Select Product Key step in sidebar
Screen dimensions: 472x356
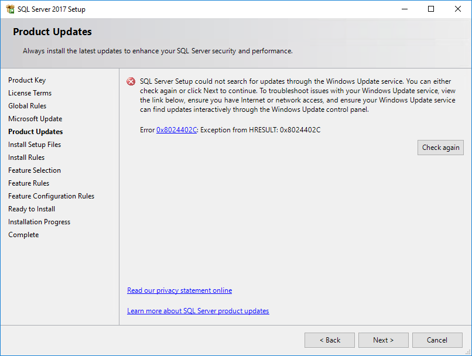pos(27,80)
